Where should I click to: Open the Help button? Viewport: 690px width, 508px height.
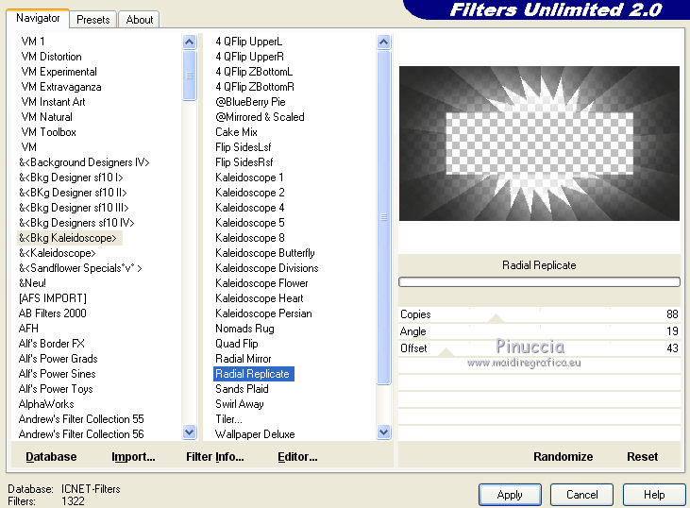(654, 495)
